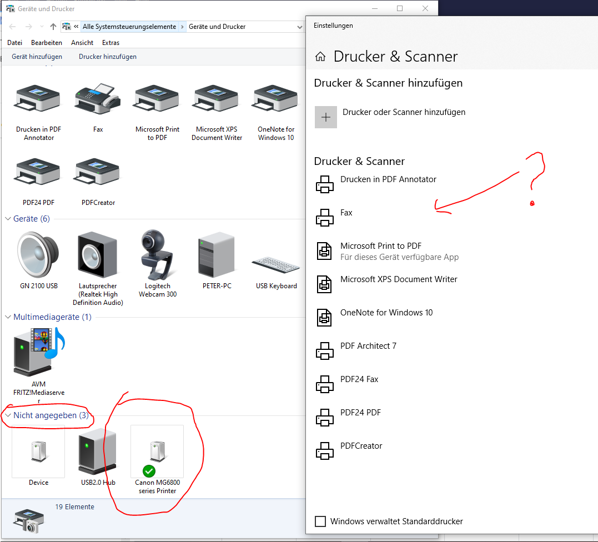Click Gerät hinzufügen in the toolbar
This screenshot has height=542, width=598.
pyautogui.click(x=37, y=57)
